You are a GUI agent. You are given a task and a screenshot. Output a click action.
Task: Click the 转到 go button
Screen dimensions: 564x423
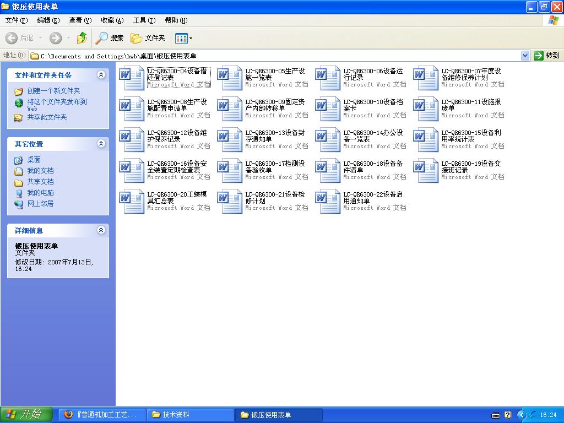coord(547,56)
